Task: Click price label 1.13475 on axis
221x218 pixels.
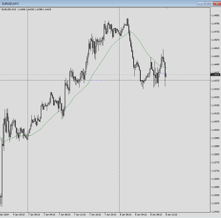Action: (215, 203)
